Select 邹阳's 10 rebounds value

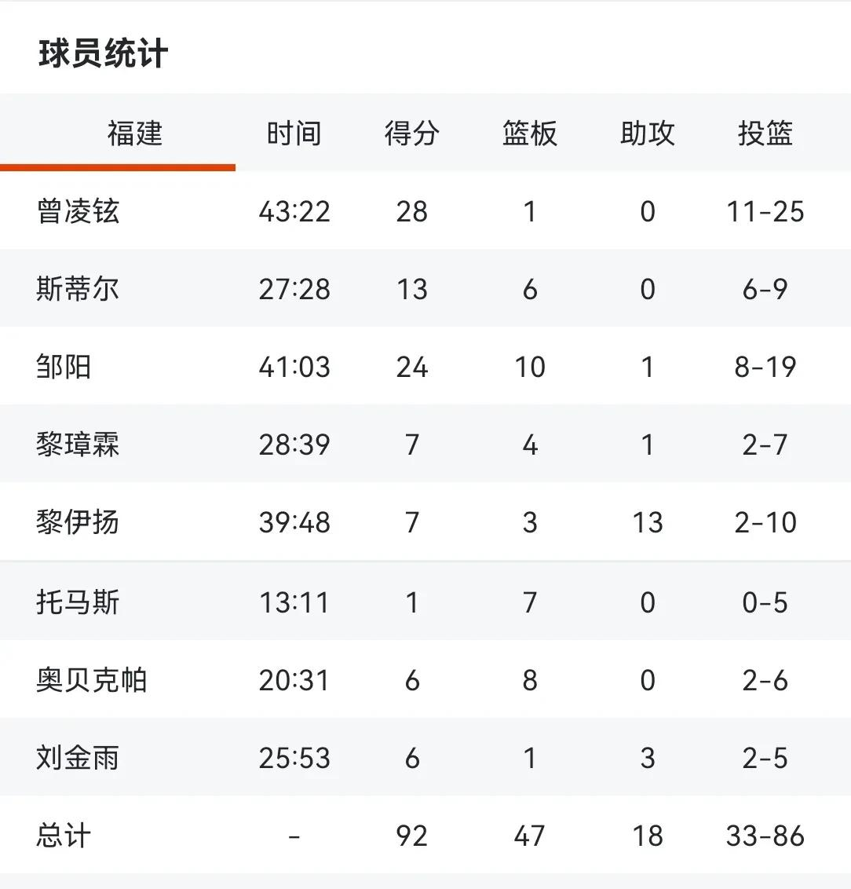[529, 368]
